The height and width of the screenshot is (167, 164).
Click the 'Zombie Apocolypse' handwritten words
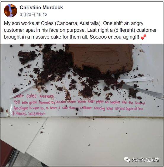click(80, 105)
